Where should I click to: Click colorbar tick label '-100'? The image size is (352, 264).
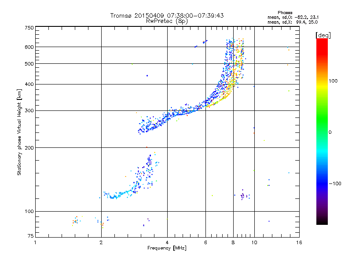point(335,183)
